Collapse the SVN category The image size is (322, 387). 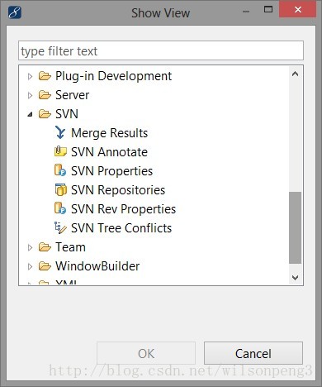pos(30,114)
